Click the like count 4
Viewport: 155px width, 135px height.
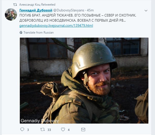(x=69, y=130)
